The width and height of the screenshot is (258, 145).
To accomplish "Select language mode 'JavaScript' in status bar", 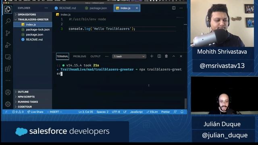I will click(x=136, y=112).
